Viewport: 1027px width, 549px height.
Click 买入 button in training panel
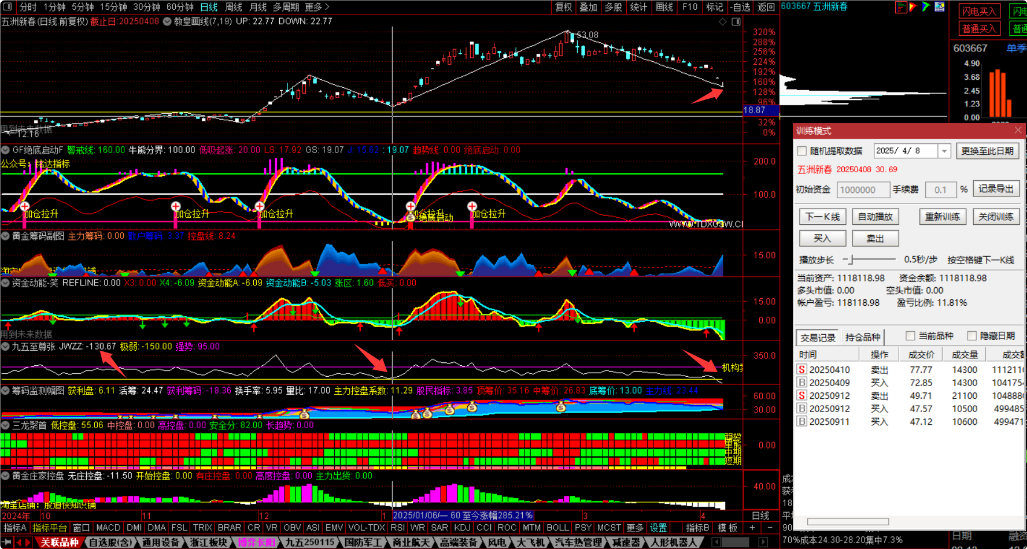click(823, 238)
